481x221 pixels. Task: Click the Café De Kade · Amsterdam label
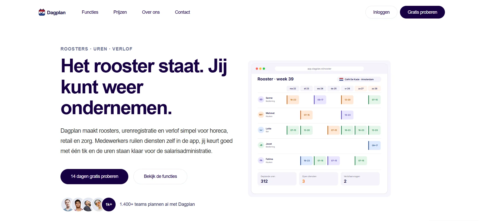click(359, 79)
